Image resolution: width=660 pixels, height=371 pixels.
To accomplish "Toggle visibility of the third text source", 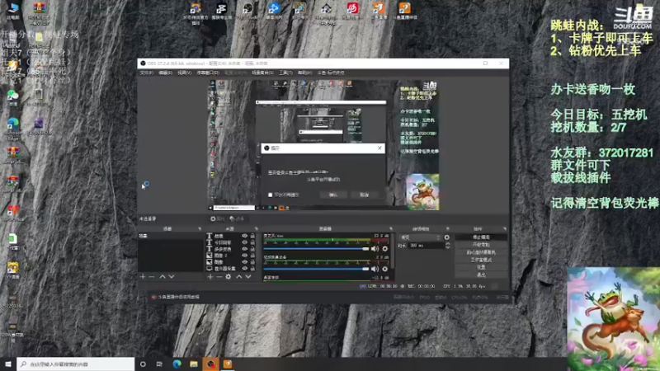I will (244, 249).
